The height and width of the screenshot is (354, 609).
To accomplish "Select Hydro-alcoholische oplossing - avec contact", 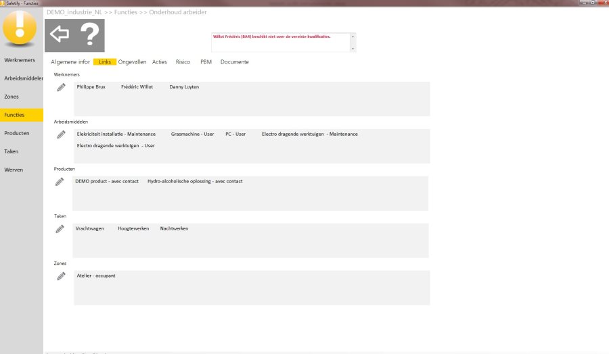I will pyautogui.click(x=195, y=182).
